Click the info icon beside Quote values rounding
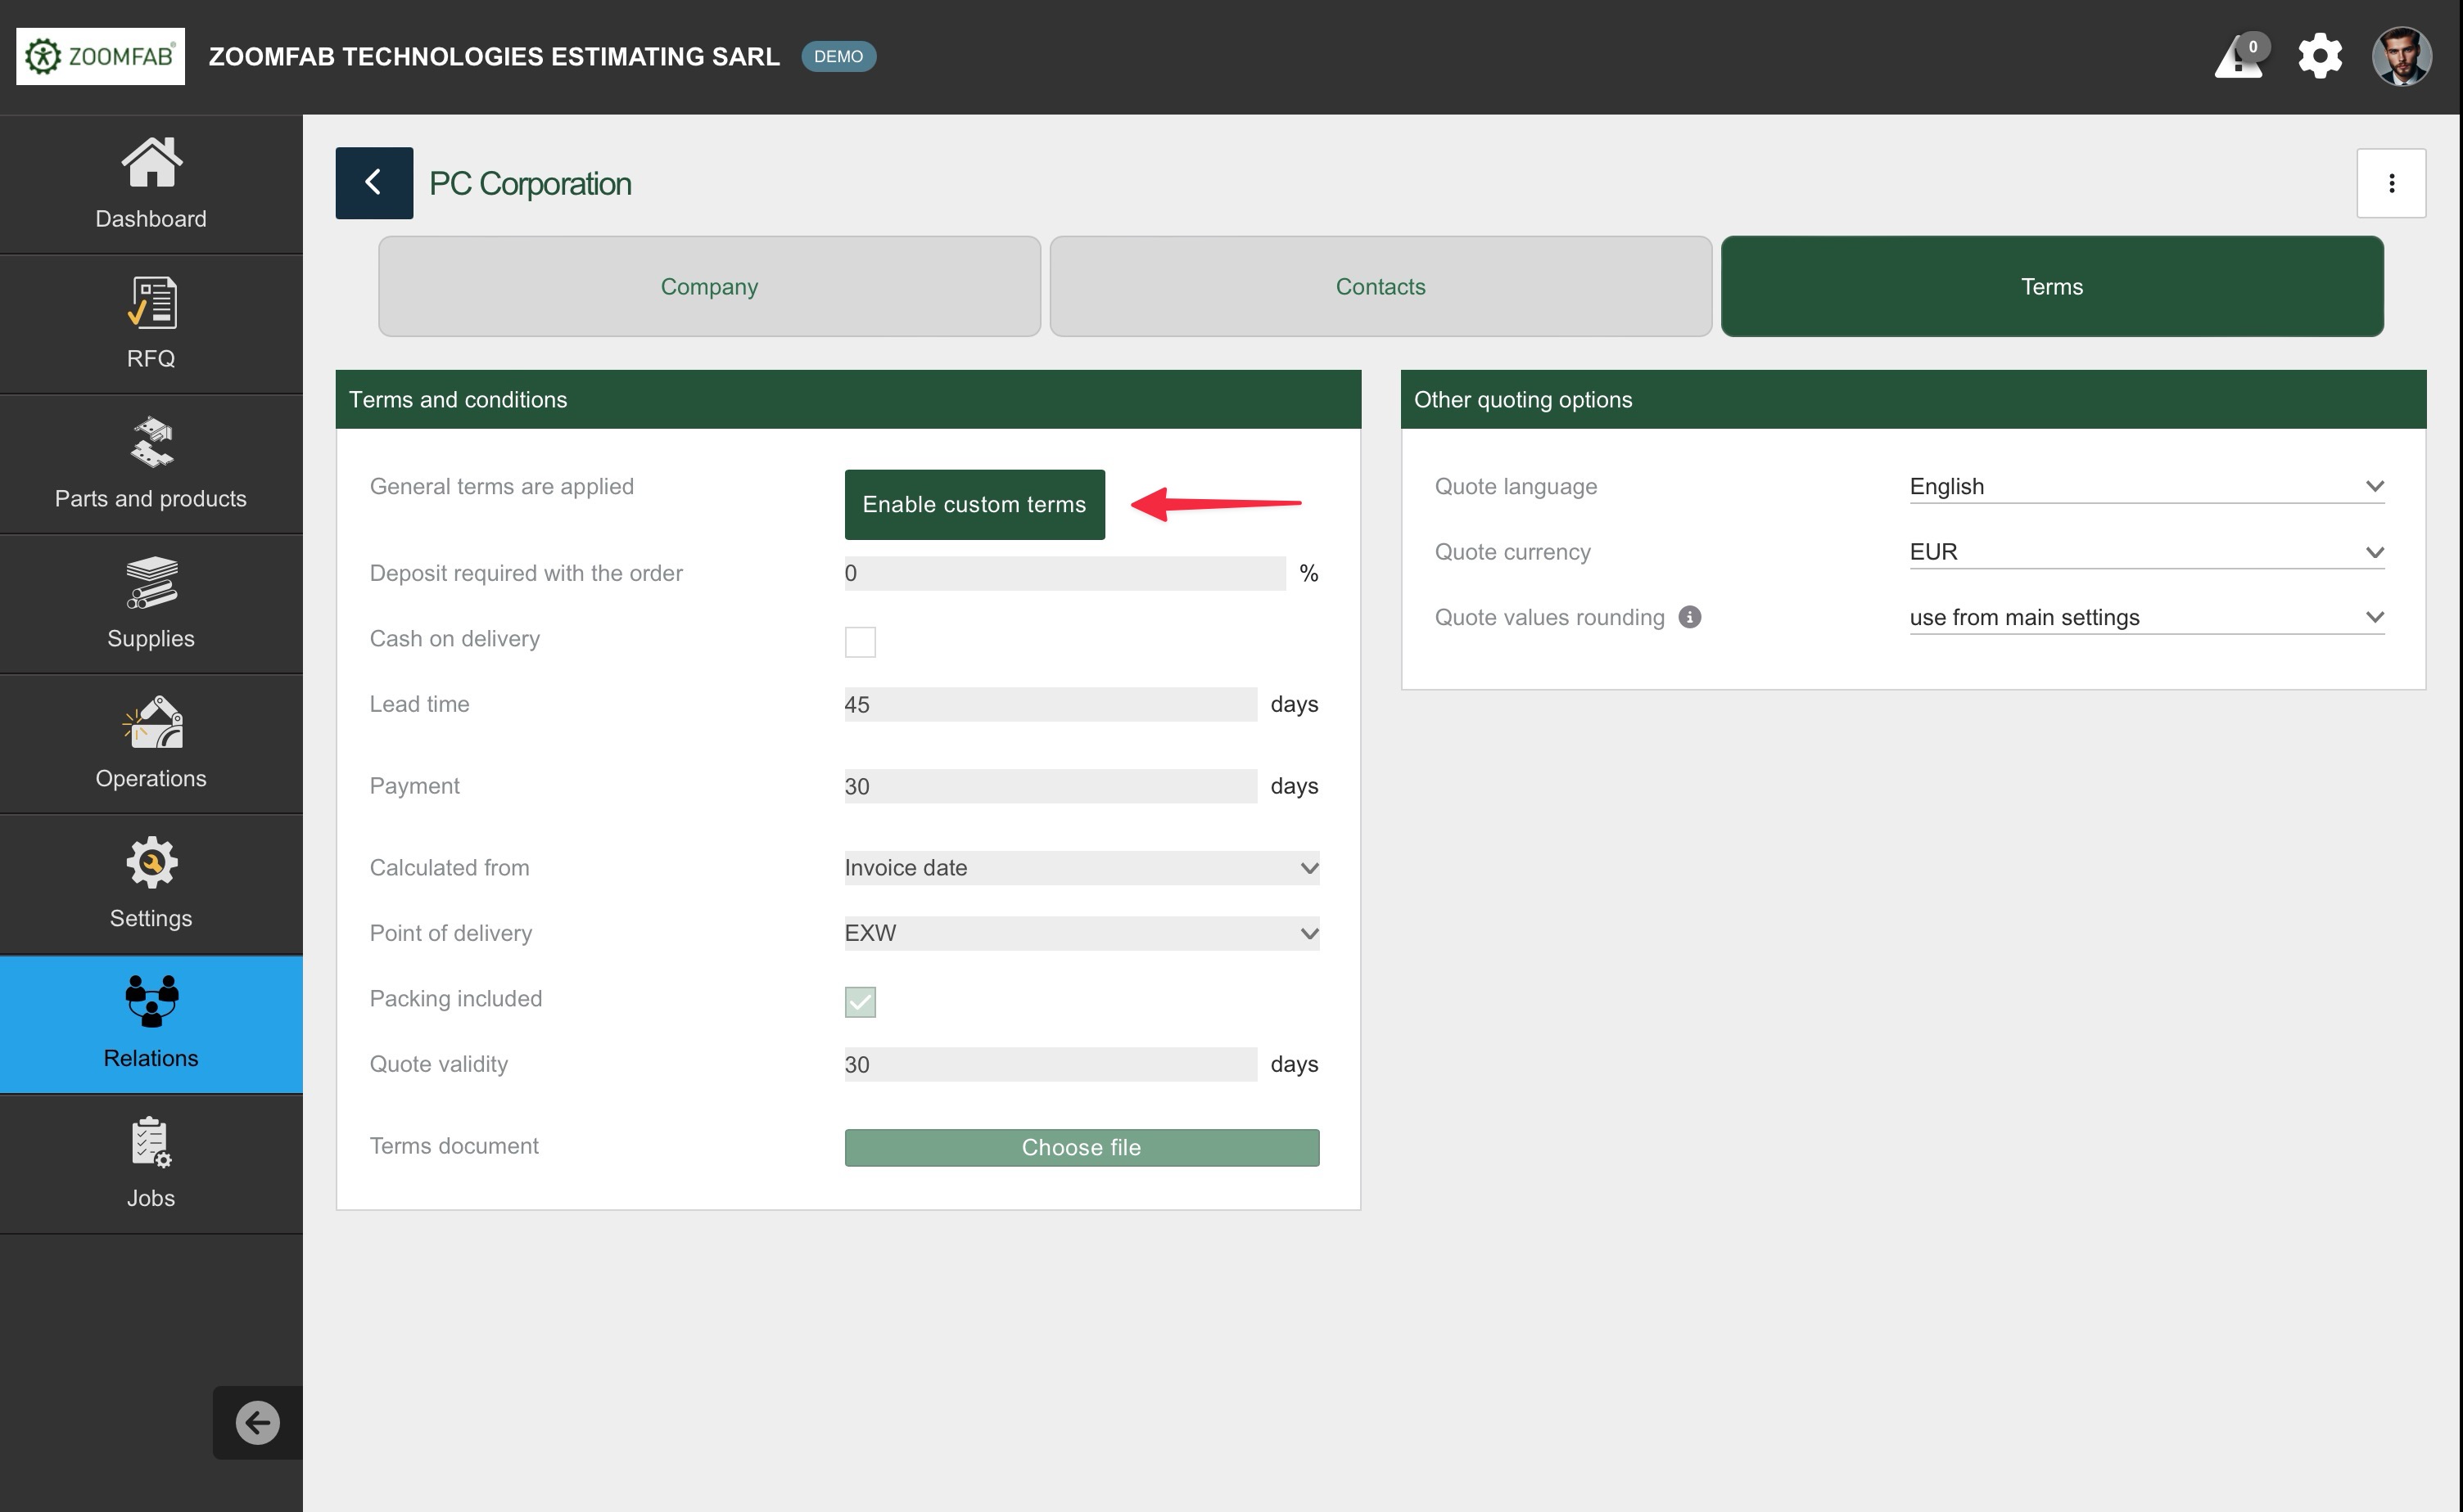2463x1512 pixels. coord(1689,618)
